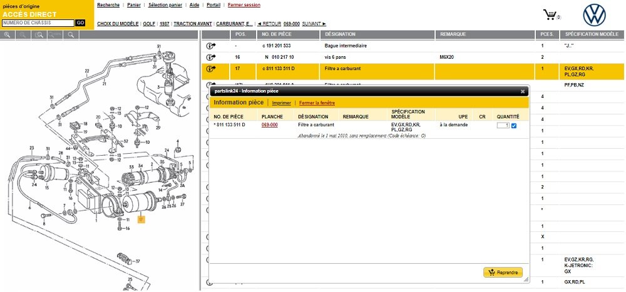Select CARBURANT, E... breadcrumb

[x=234, y=24]
